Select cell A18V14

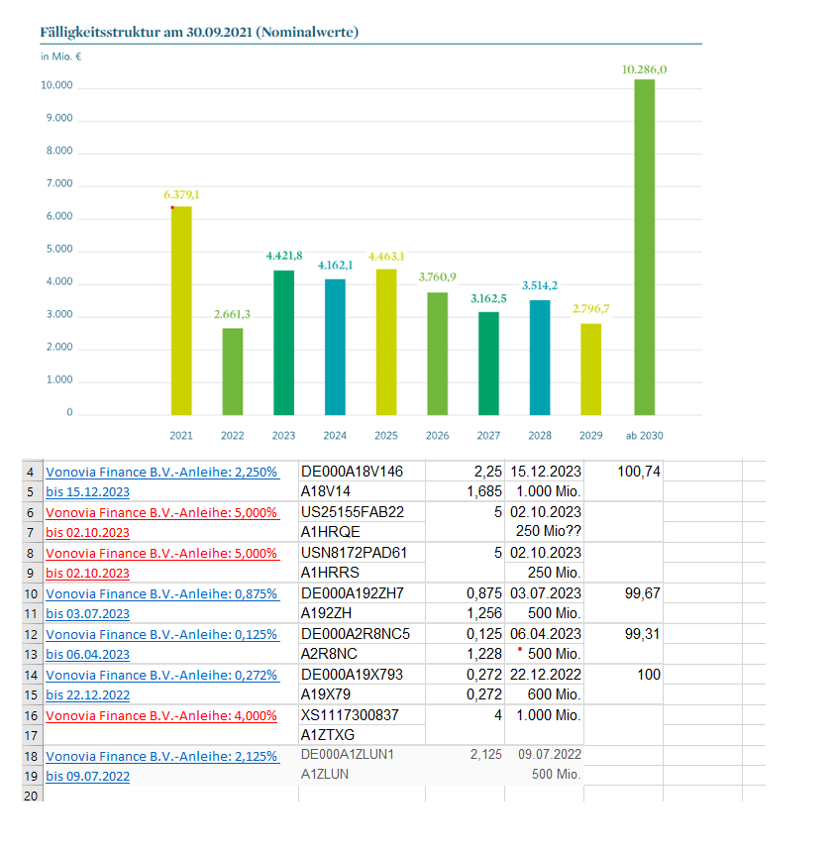362,491
